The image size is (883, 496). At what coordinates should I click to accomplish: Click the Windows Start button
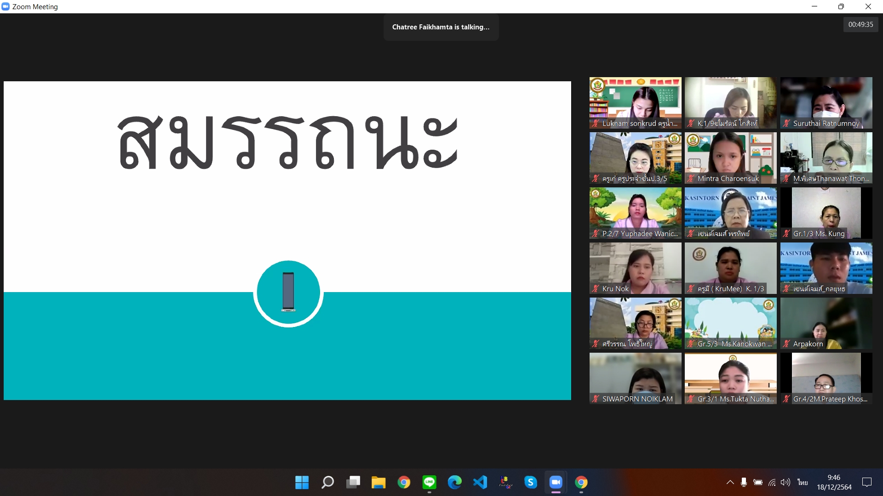302,482
